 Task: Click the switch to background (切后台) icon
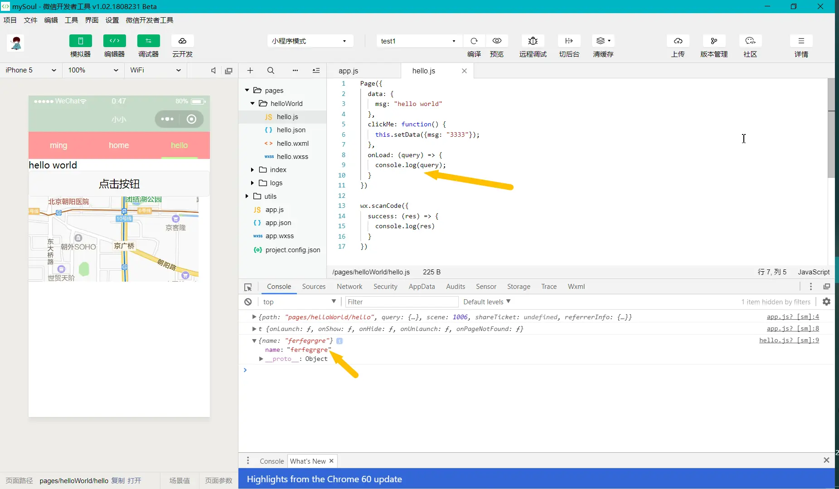pos(569,41)
